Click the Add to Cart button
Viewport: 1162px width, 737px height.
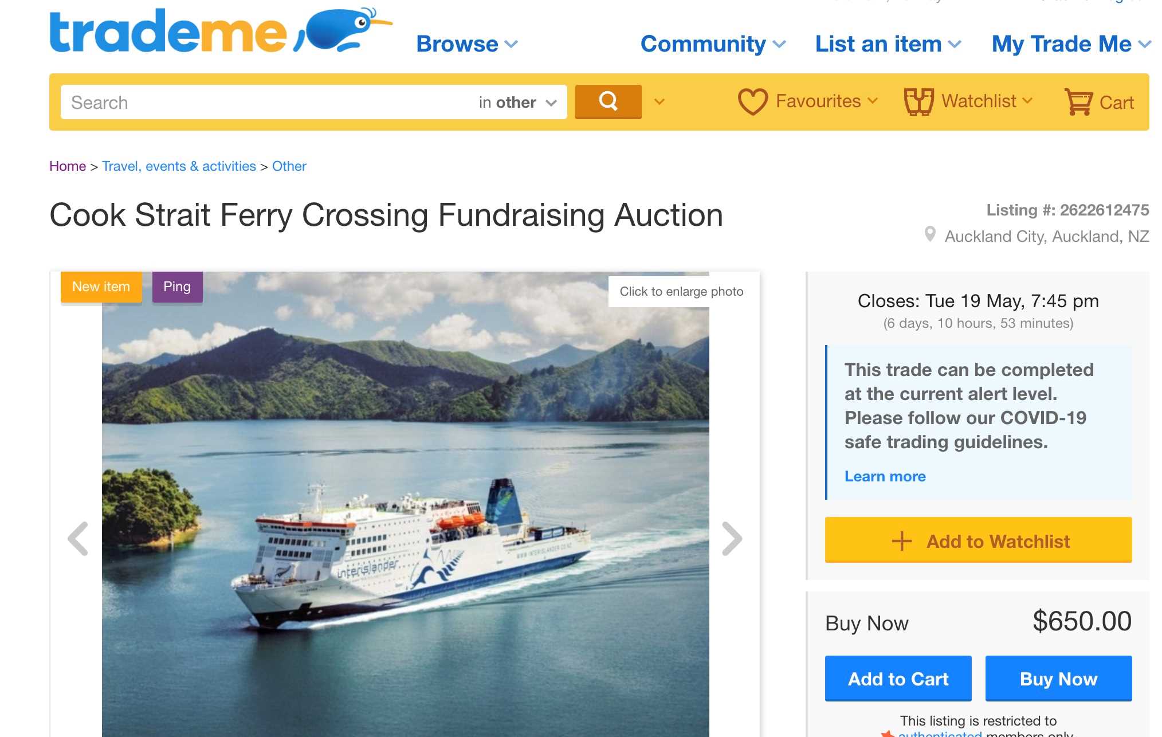pos(898,679)
